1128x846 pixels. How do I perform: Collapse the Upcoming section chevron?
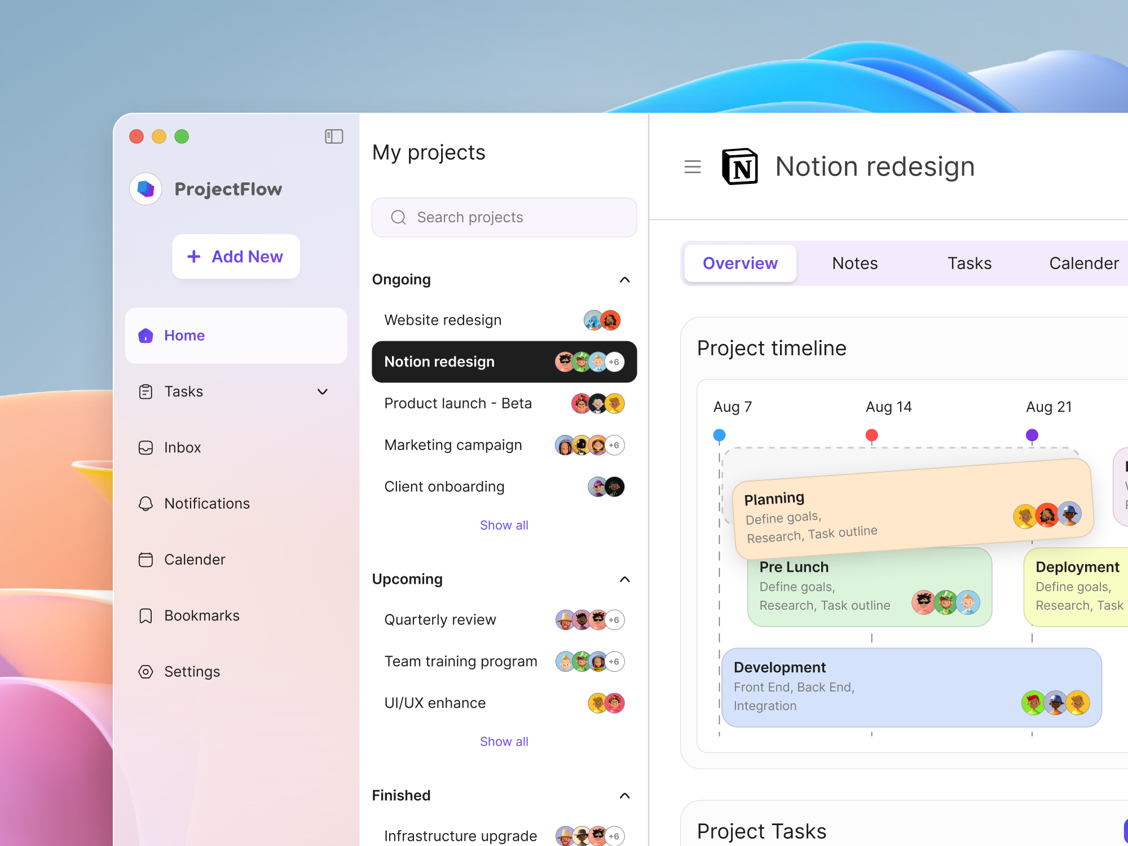tap(624, 579)
